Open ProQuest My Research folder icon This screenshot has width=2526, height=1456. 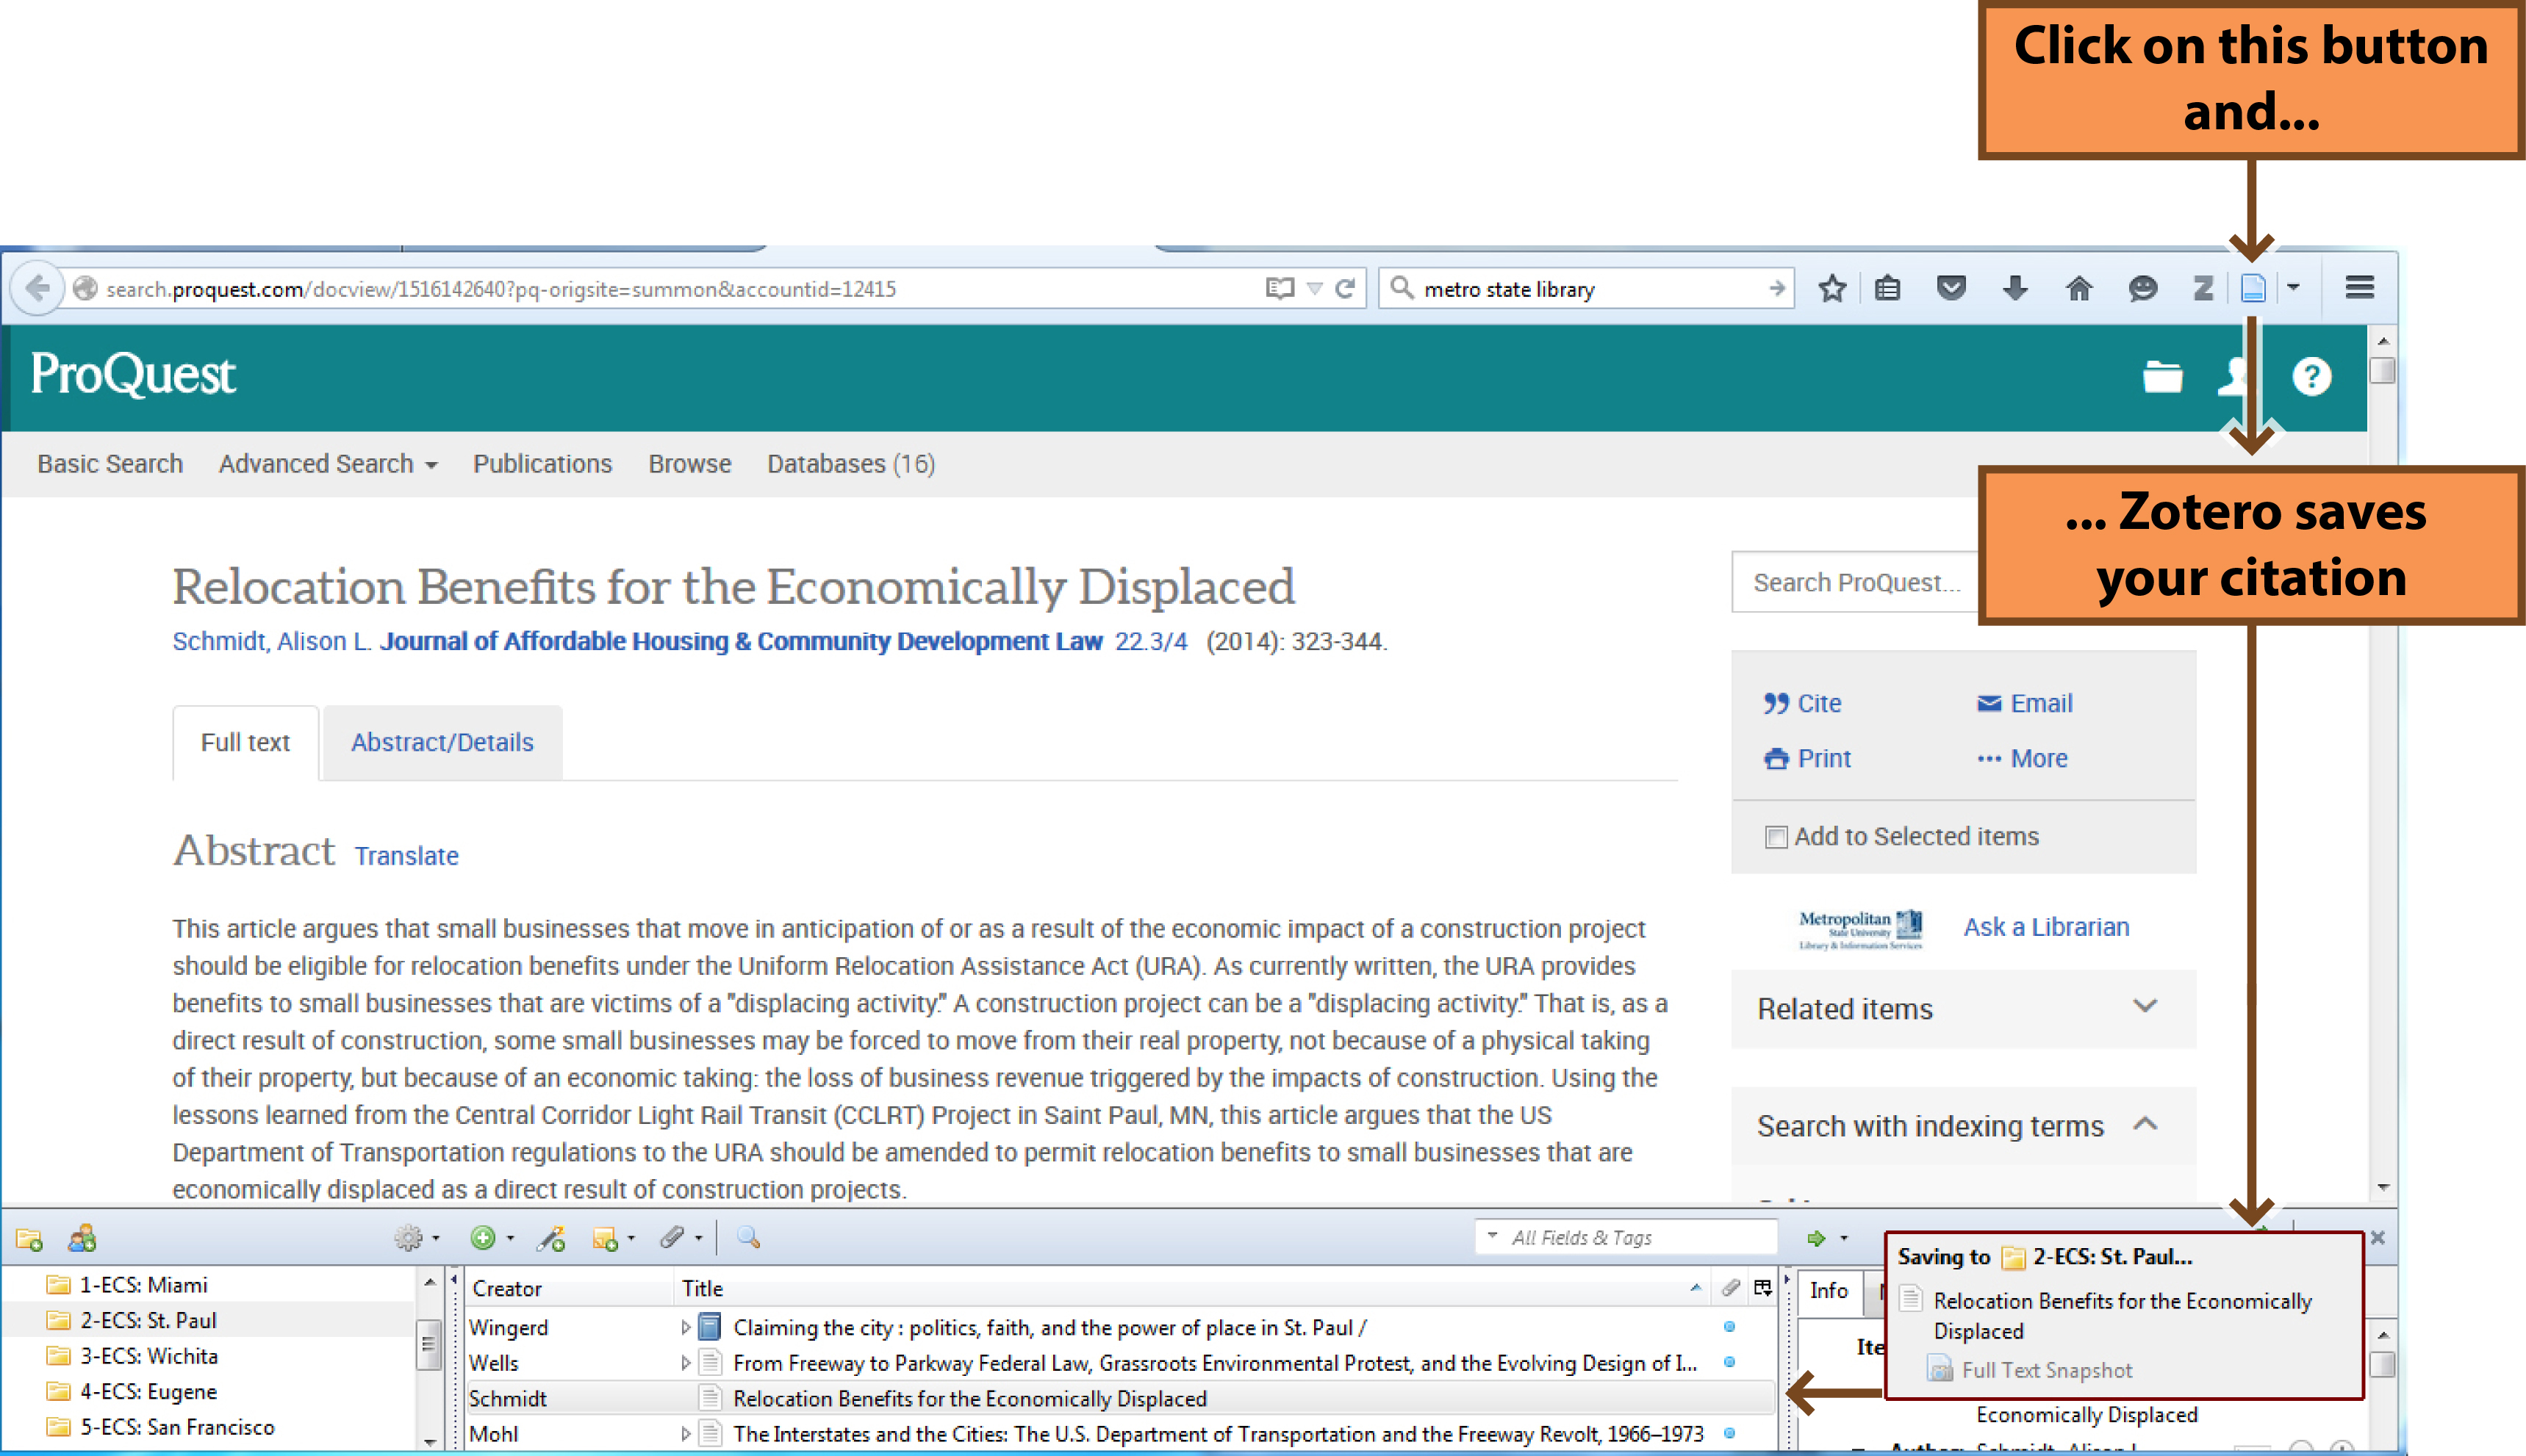(x=2162, y=377)
